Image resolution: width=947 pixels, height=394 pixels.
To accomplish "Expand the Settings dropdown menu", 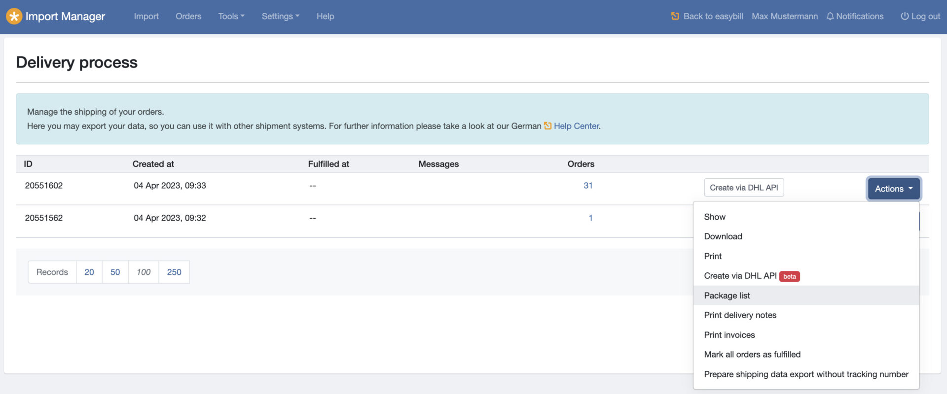I will 280,16.
